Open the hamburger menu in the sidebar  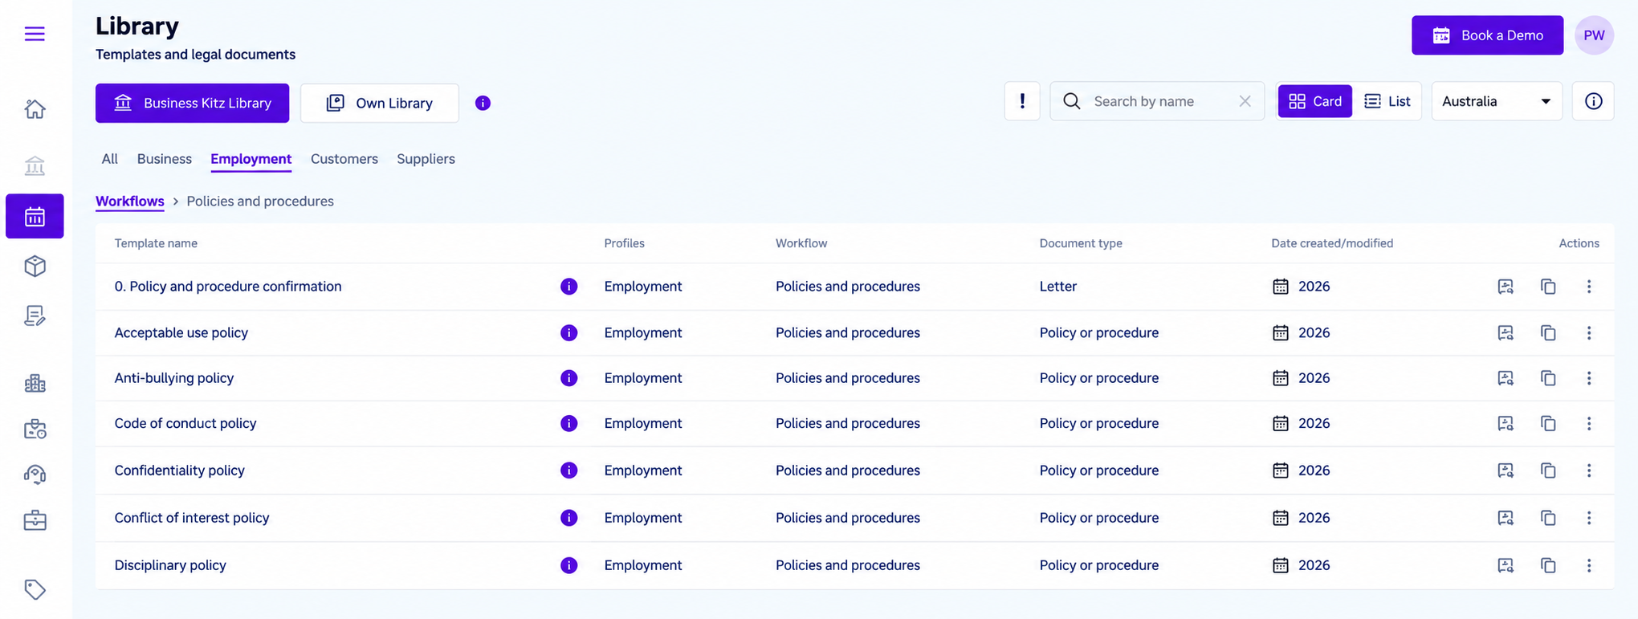click(x=35, y=34)
